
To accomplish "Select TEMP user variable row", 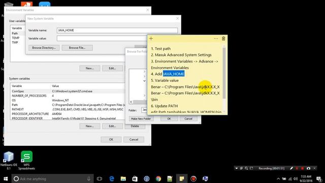I will (x=18, y=38).
